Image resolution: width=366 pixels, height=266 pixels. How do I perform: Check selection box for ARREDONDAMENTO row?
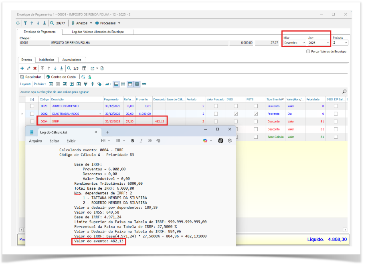[x=32, y=106]
